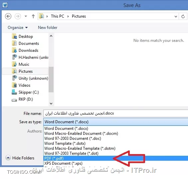This screenshot has height=179, width=188.
Task: Click the Documents folder icon
Action: pos(14,43)
